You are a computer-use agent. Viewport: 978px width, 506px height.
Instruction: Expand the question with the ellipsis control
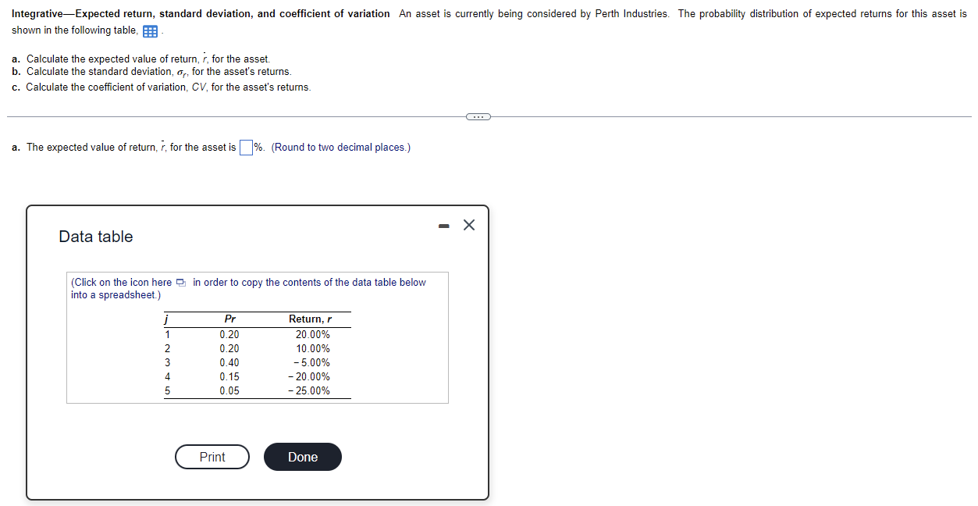pyautogui.click(x=478, y=116)
